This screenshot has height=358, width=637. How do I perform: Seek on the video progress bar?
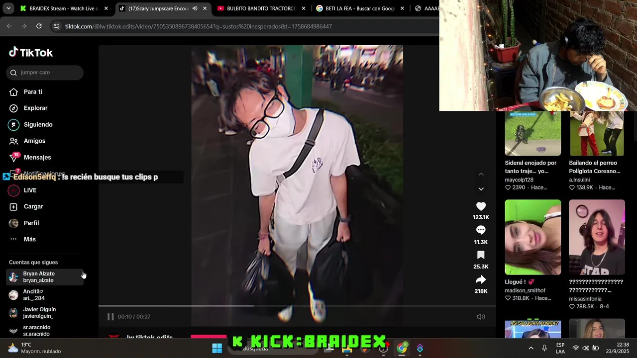click(297, 306)
